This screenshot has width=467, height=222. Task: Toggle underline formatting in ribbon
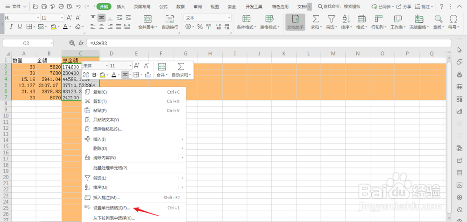pyautogui.click(x=20, y=27)
